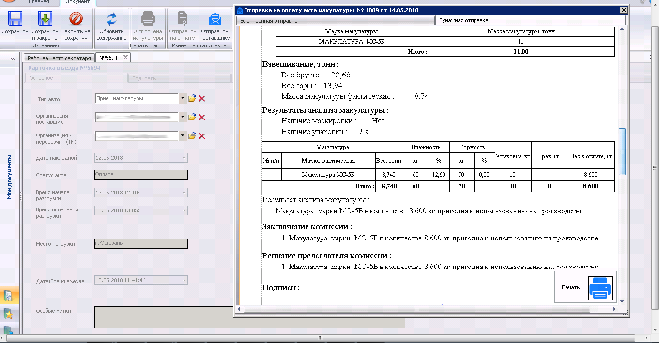Click main window horizontal scrollbar thumb
The height and width of the screenshot is (343, 659).
320,338
